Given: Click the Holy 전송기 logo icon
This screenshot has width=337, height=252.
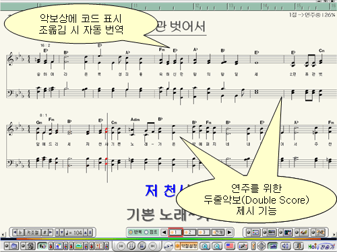Looking at the screenshot, I should [x=321, y=247].
